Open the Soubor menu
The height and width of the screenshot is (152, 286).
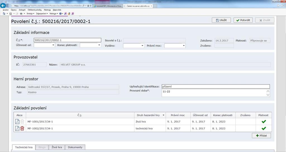[6, 10]
